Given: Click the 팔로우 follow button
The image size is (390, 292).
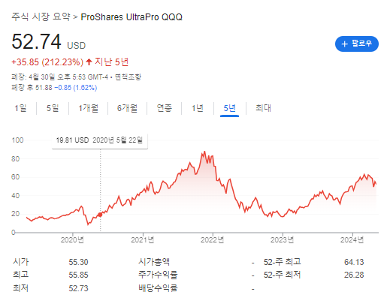Looking at the screenshot, I should click(357, 44).
